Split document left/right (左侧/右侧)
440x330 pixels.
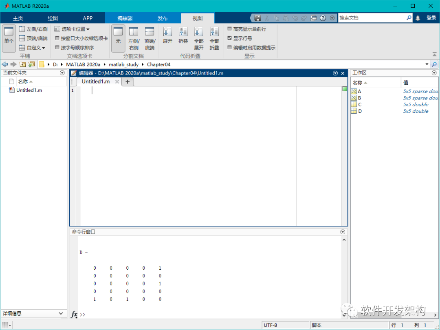(x=134, y=38)
